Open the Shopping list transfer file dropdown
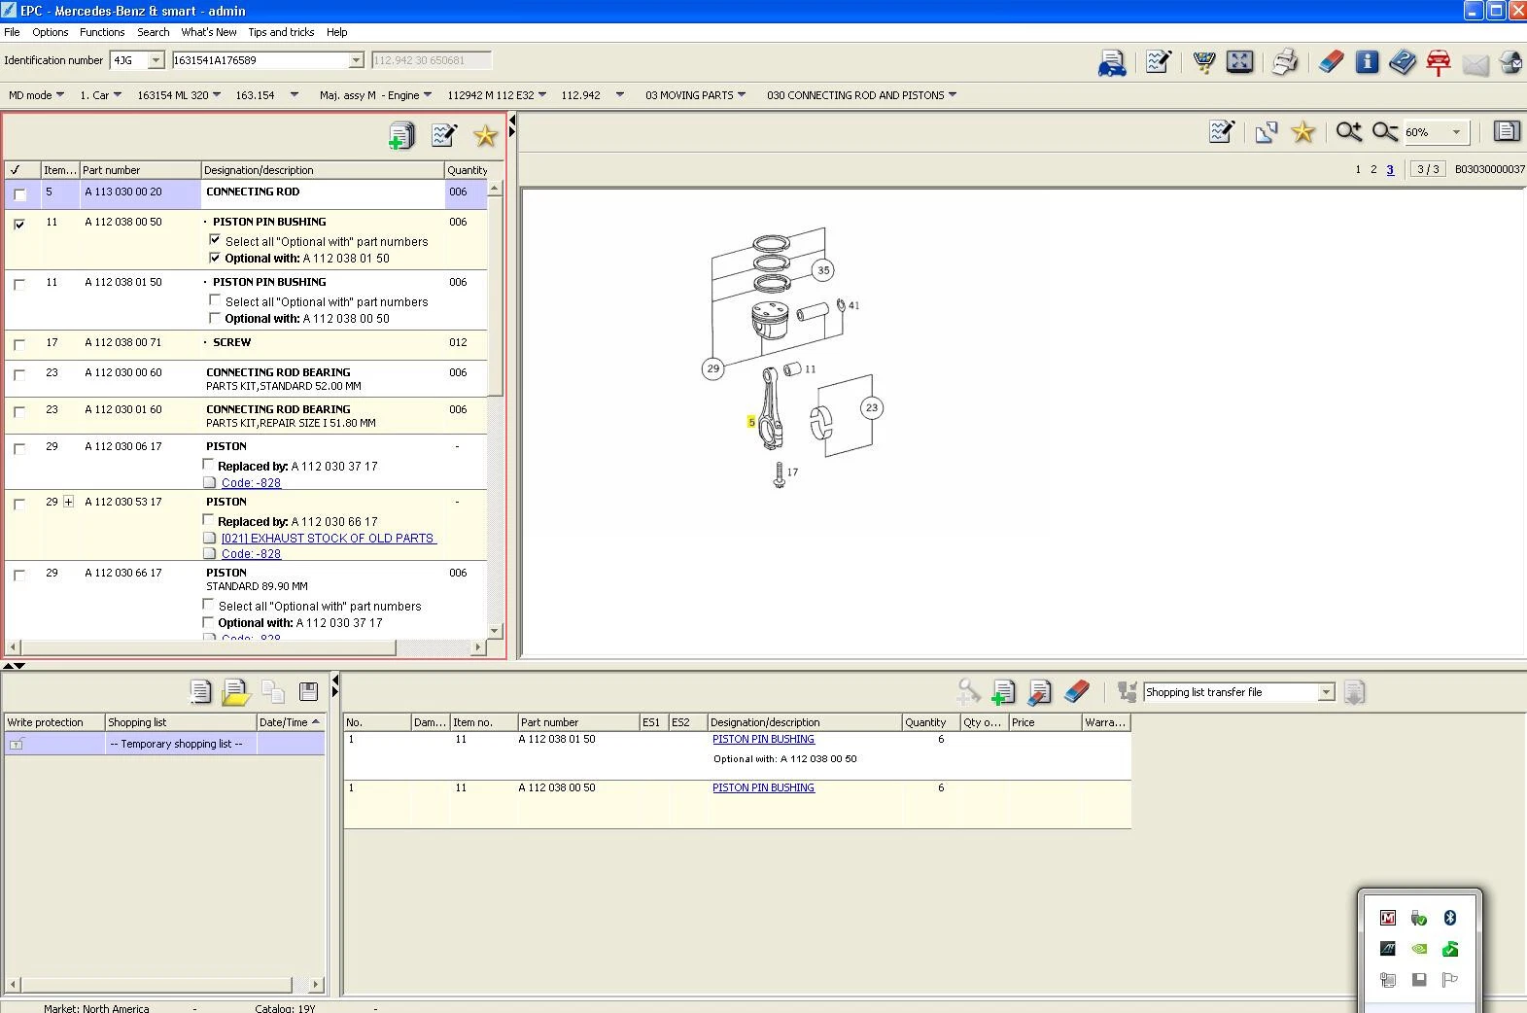Viewport: 1527px width, 1013px height. (1326, 692)
